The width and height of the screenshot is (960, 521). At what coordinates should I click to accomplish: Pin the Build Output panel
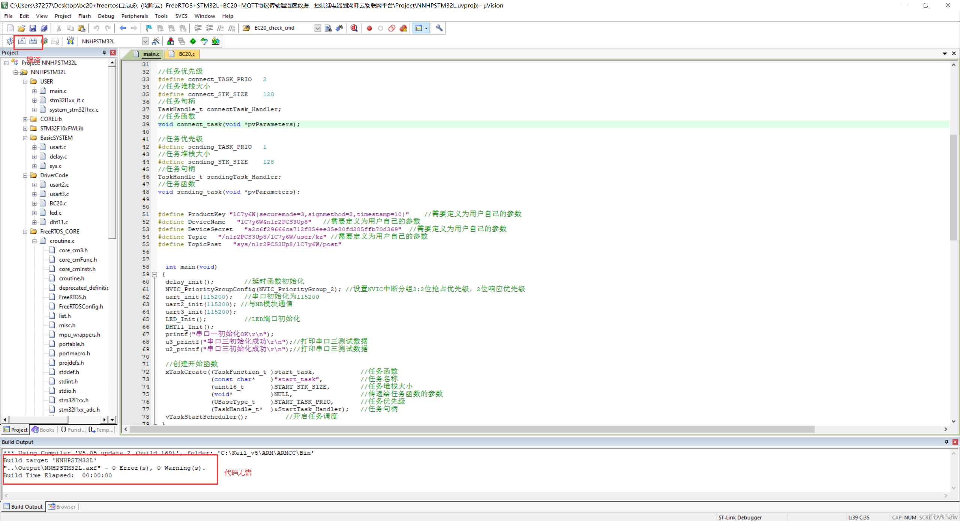pyautogui.click(x=946, y=442)
